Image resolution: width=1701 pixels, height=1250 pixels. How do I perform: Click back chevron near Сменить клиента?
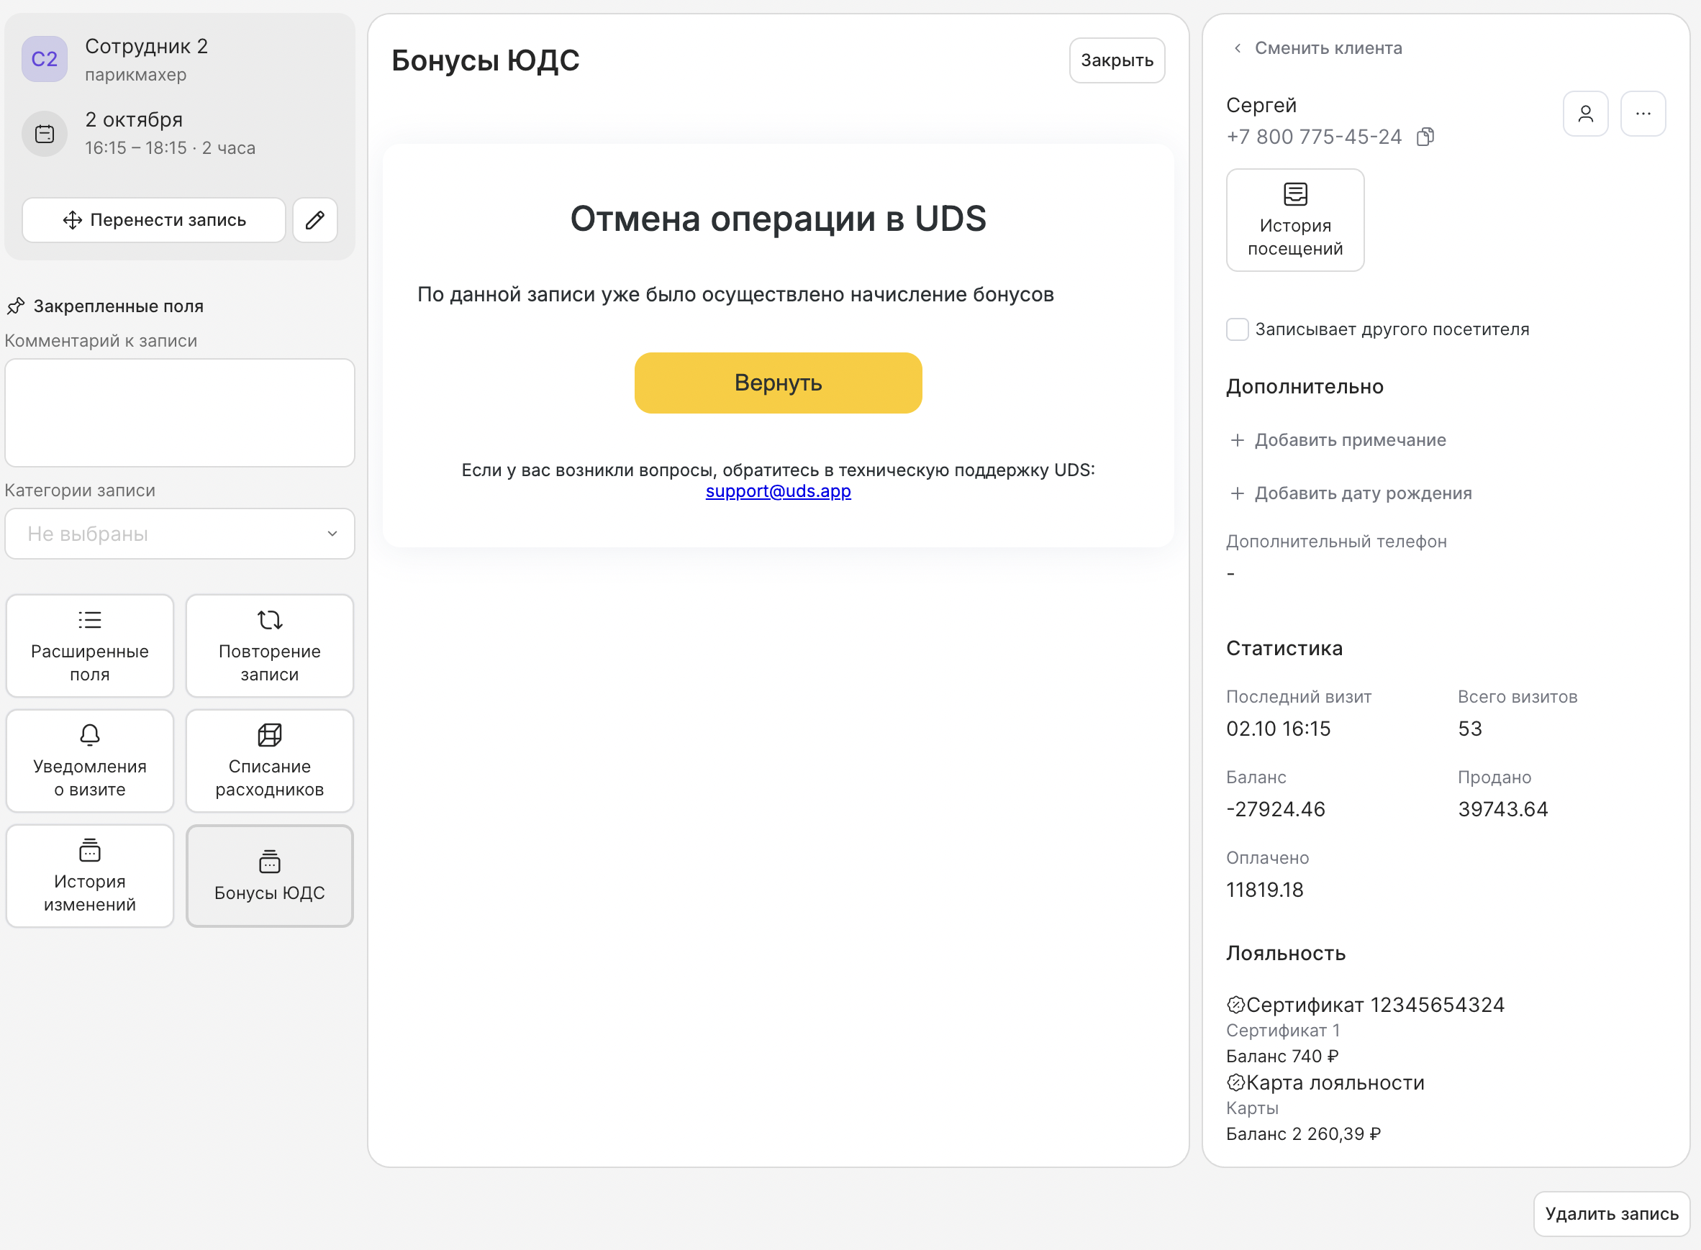click(1237, 48)
